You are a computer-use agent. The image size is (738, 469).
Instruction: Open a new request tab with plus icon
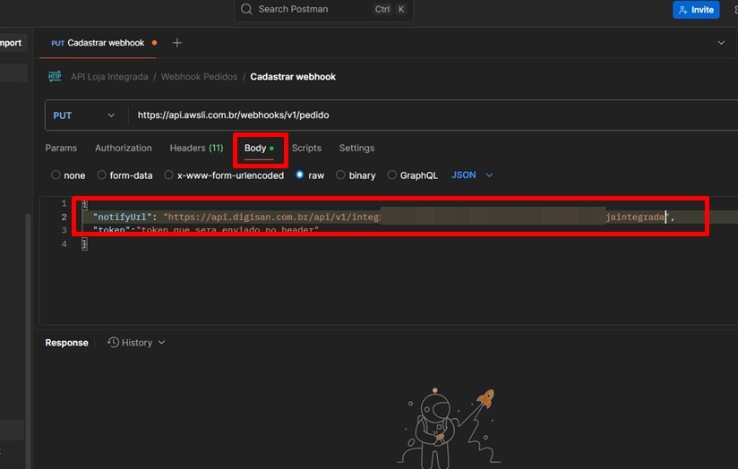177,43
